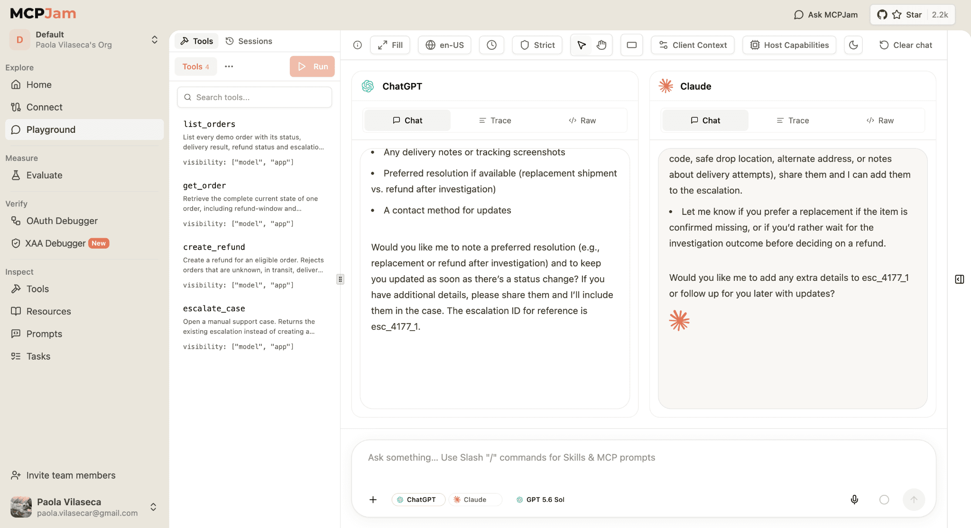Click the circle indicator next to microphone
971x528 pixels.
884,500
